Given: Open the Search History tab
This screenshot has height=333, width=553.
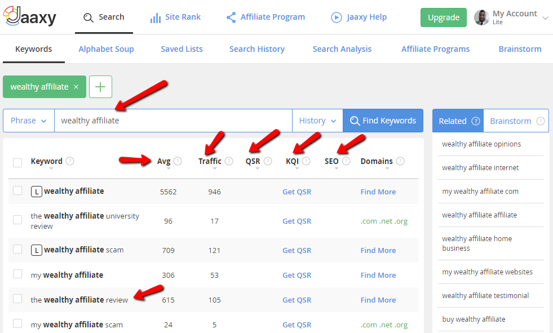Looking at the screenshot, I should pos(257,49).
